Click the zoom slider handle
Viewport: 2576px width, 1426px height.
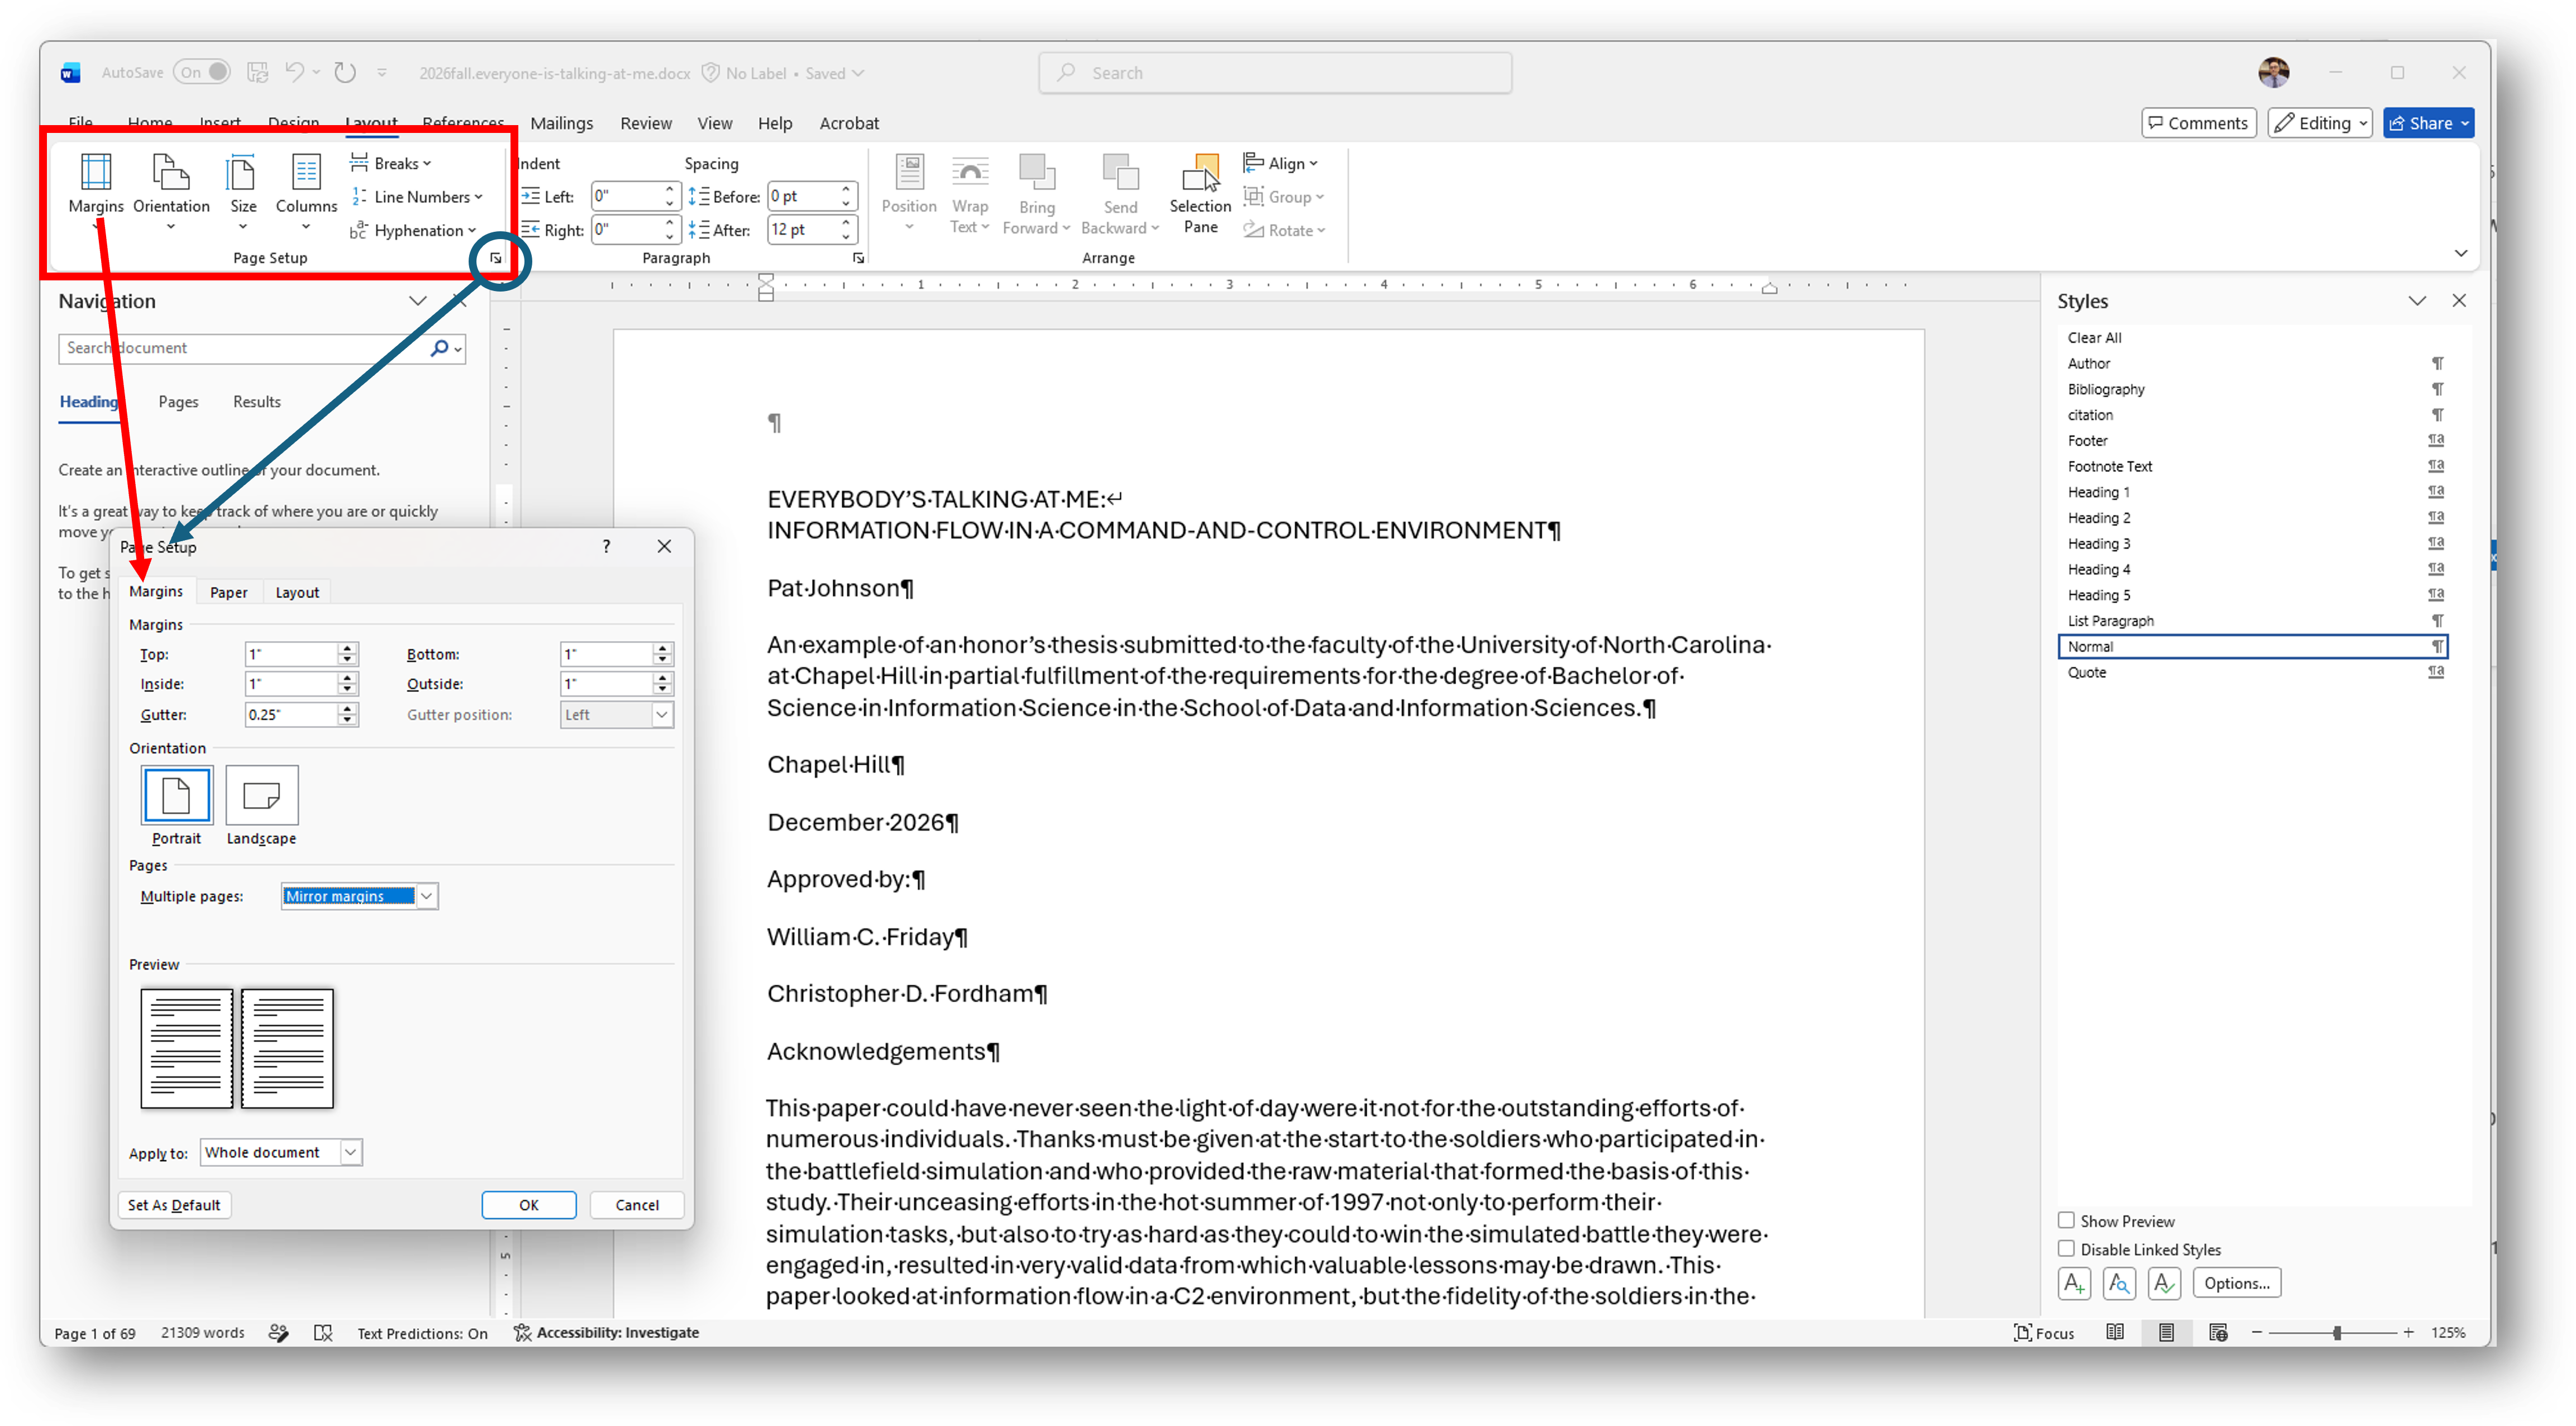pyautogui.click(x=2336, y=1332)
